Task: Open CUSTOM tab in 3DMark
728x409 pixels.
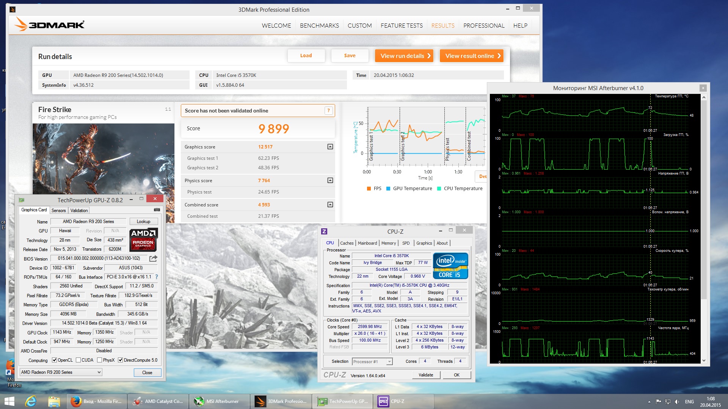Action: 359,25
